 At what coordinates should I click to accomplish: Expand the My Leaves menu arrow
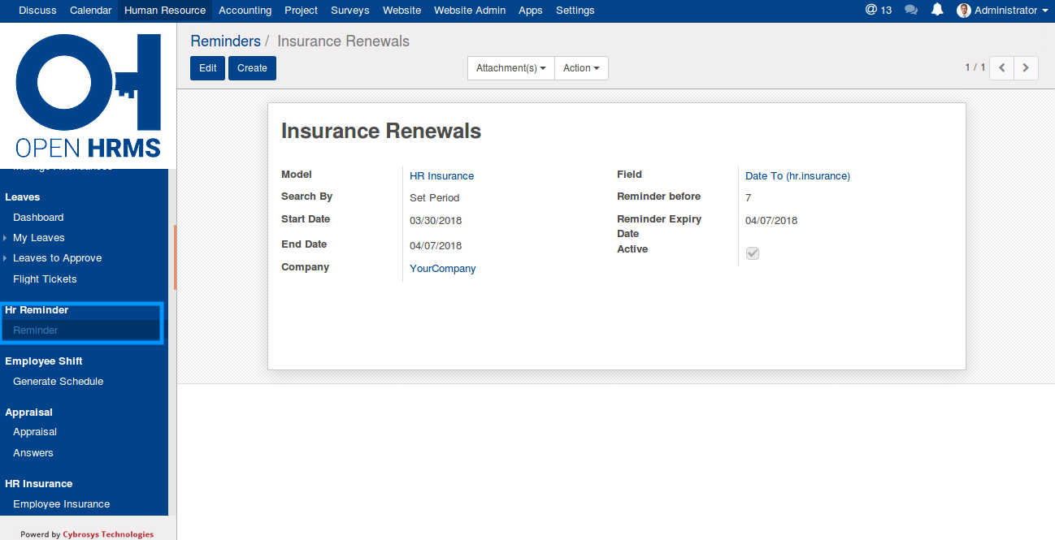(x=6, y=238)
